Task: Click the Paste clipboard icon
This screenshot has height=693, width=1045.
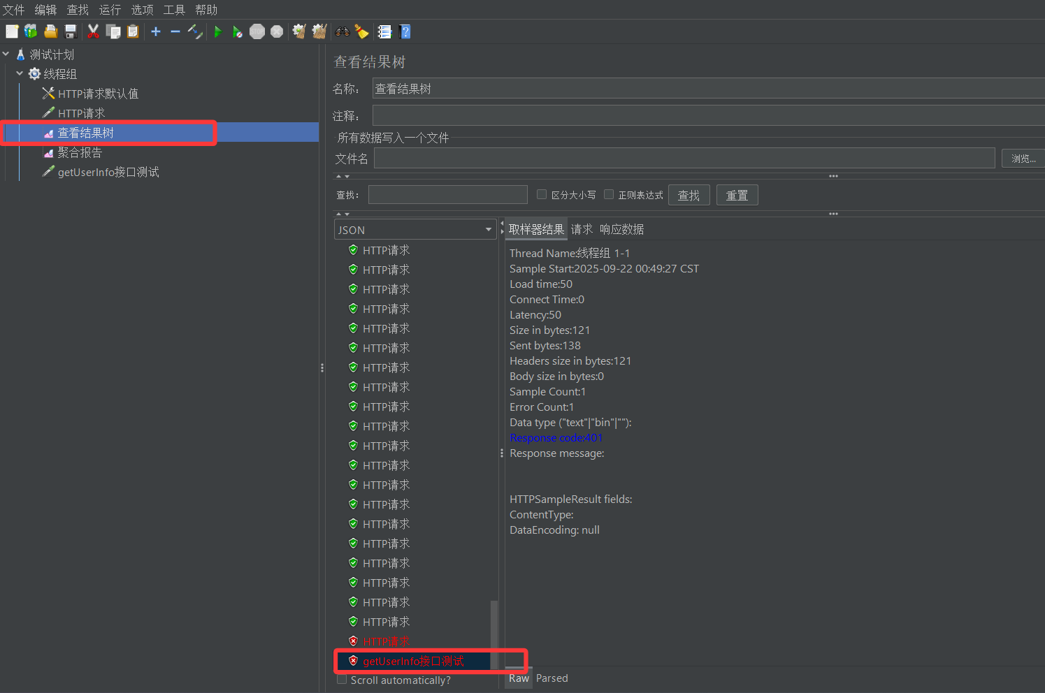Action: [x=133, y=31]
